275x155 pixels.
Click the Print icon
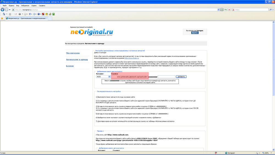pyautogui.click(x=20, y=14)
